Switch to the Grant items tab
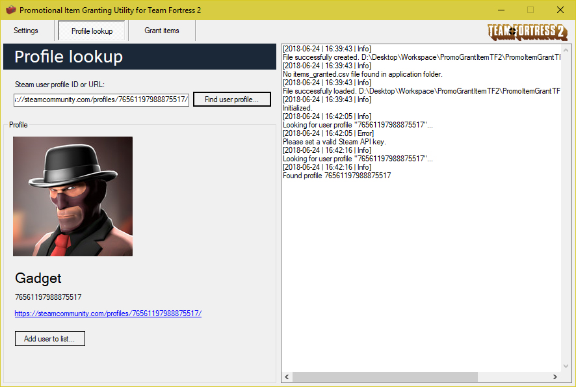576x387 pixels. [162, 31]
